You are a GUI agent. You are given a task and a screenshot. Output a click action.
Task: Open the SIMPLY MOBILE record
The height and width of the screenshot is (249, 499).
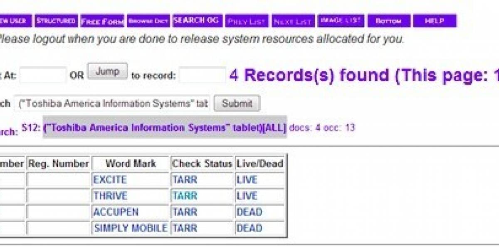131,228
